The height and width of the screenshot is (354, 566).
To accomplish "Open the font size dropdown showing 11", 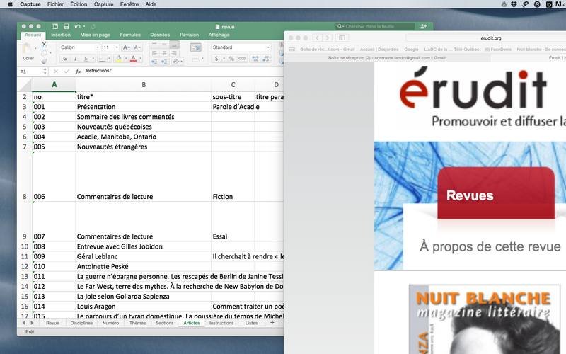I will [110, 47].
